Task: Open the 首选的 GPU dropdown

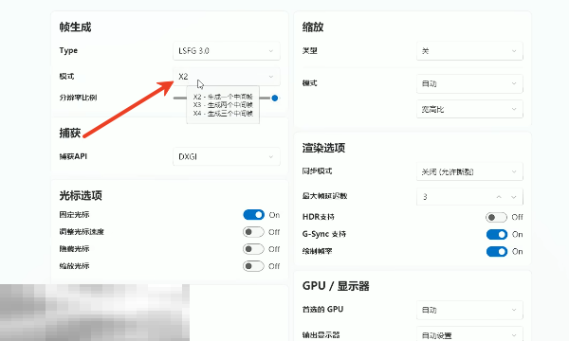Action: point(469,310)
